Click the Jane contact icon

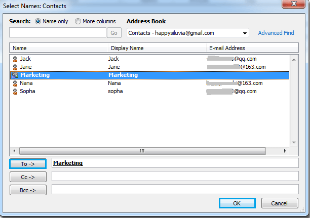pos(15,67)
